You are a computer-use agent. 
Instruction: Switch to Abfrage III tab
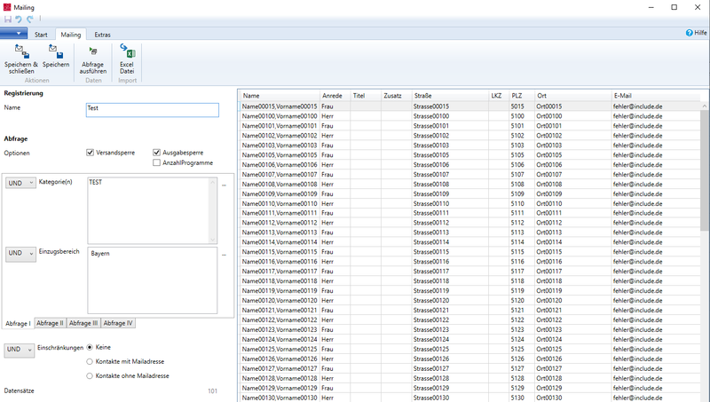[83, 323]
